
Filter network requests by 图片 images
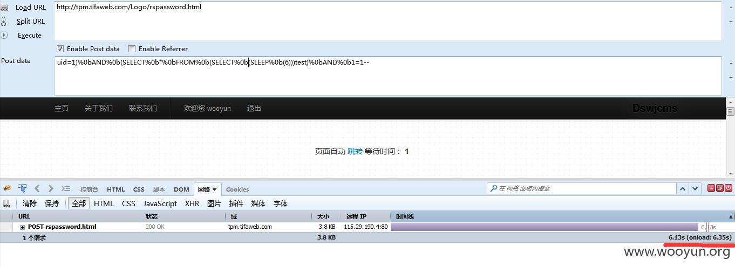coord(214,203)
